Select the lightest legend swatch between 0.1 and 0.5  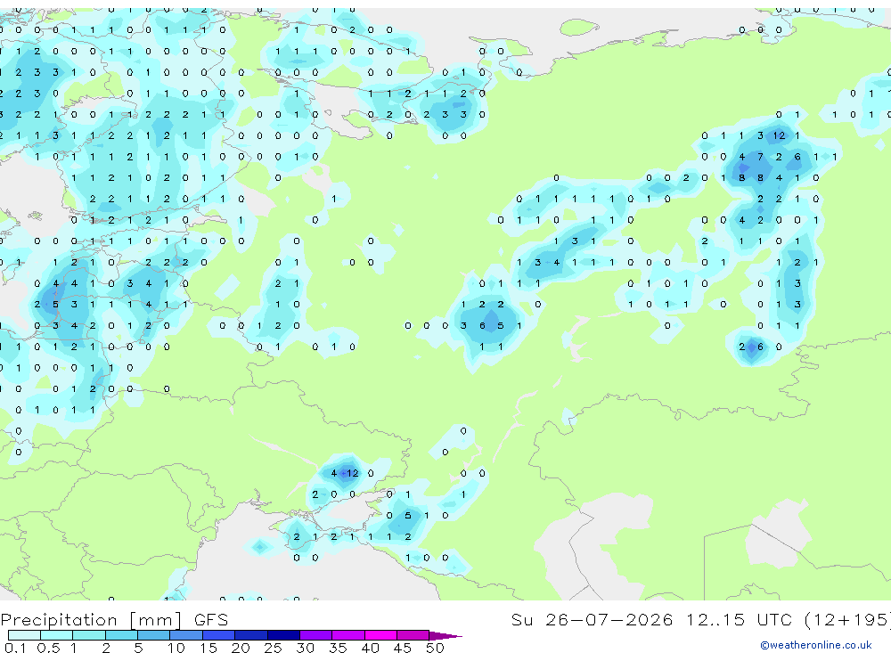tap(24, 635)
